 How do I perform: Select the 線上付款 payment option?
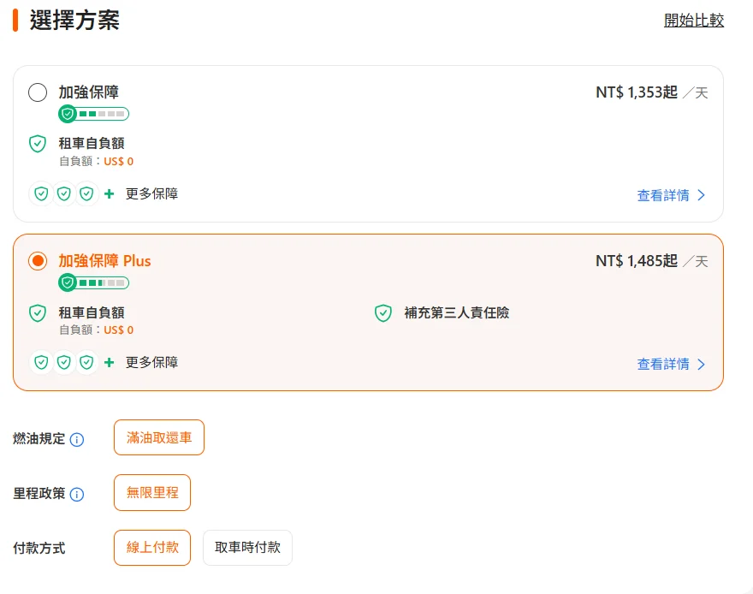[152, 548]
